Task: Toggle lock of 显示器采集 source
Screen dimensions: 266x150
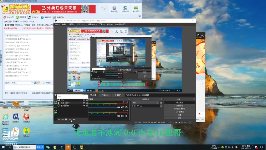Action: point(87,106)
